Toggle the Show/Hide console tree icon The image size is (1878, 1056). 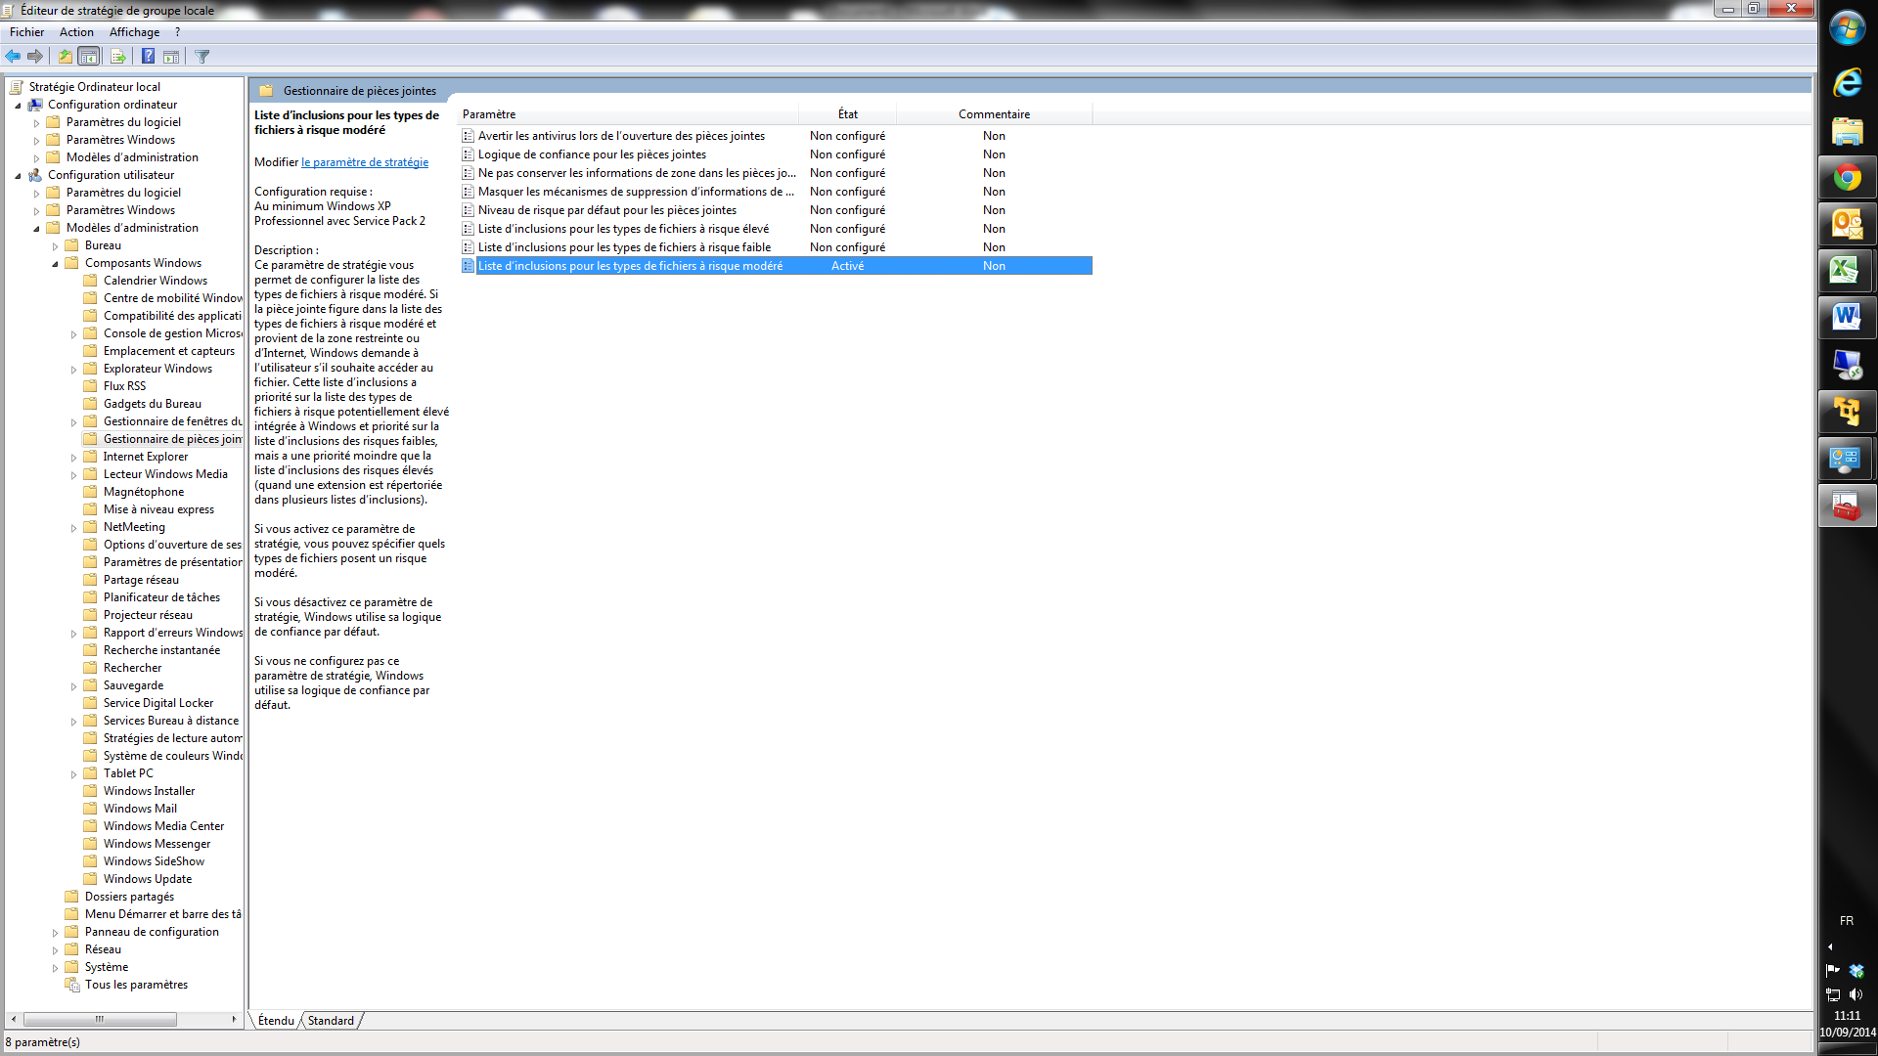click(89, 57)
